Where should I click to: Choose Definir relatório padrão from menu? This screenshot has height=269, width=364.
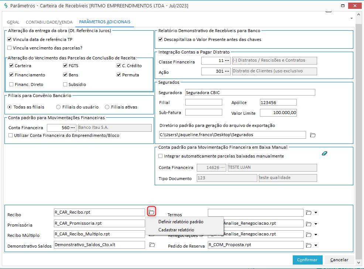click(x=181, y=222)
